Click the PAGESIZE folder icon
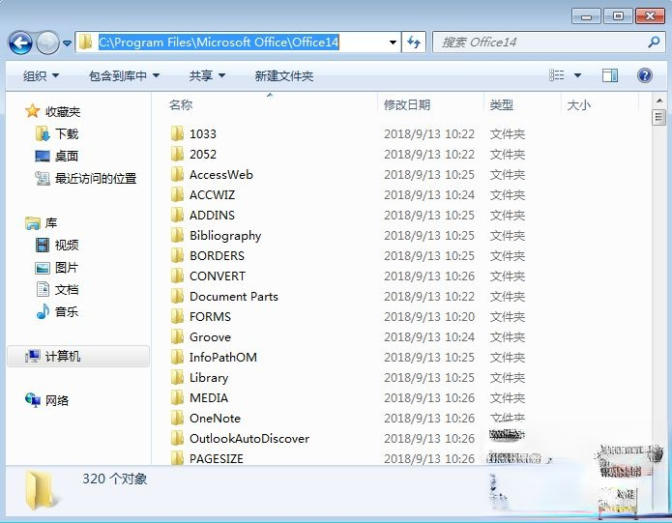Image resolution: width=672 pixels, height=523 pixels. point(177,458)
